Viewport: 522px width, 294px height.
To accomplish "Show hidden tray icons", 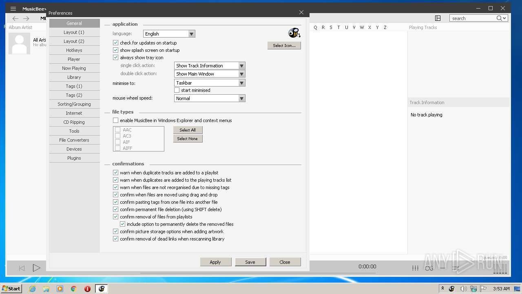I will coord(442,289).
